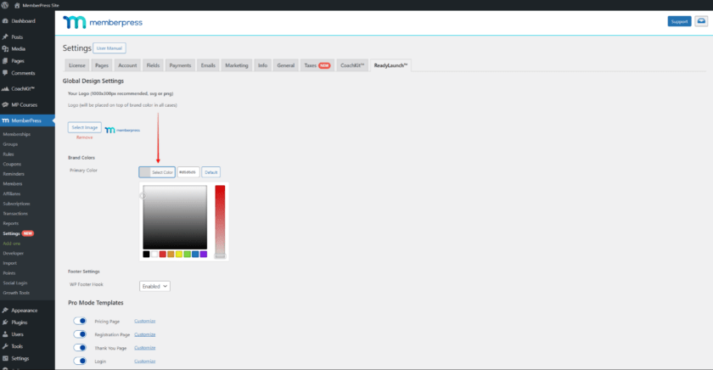The width and height of the screenshot is (713, 370).
Task: Open the MemberPress Site home icon
Action: click(17, 5)
